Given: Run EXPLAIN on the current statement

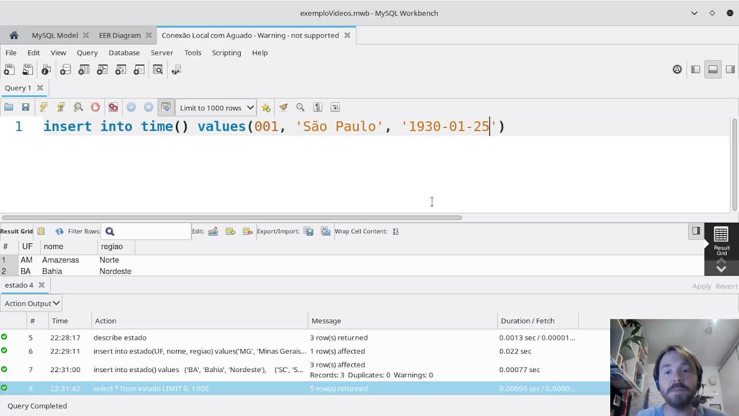Looking at the screenshot, I should (79, 107).
